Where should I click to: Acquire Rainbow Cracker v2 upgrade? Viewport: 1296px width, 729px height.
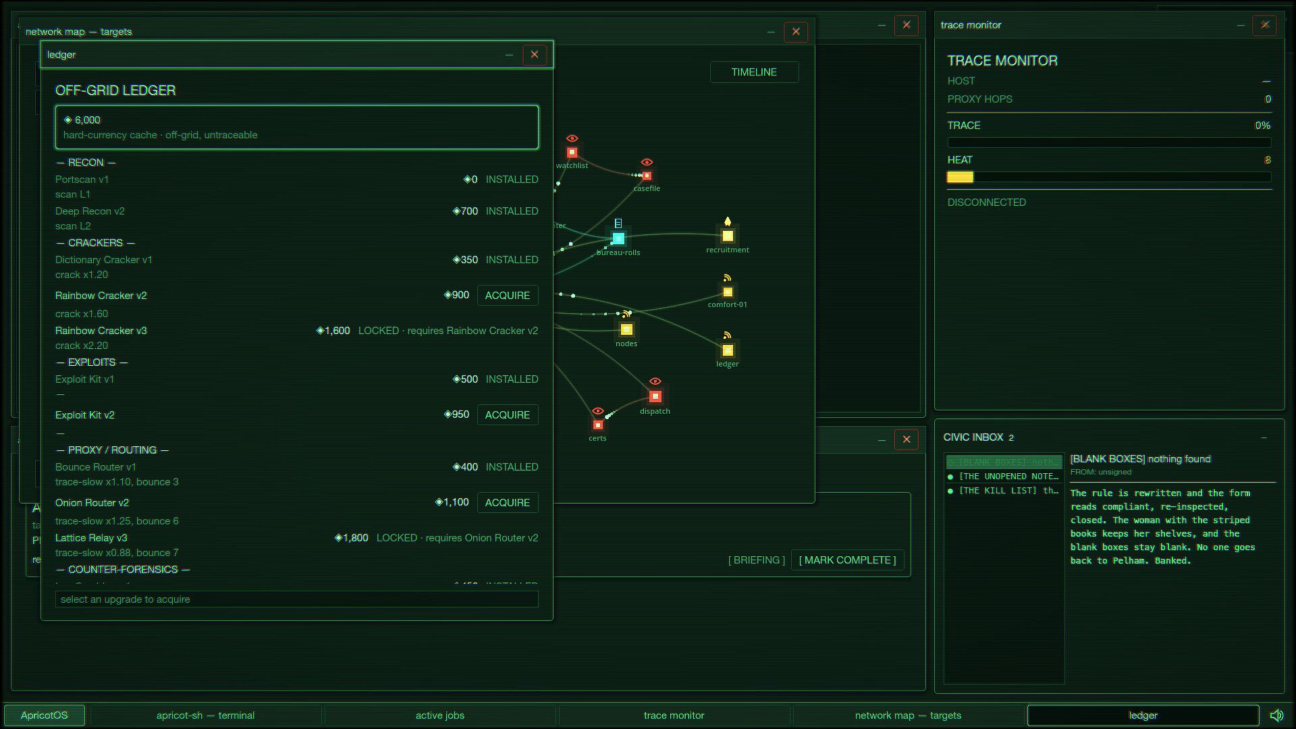click(x=508, y=296)
